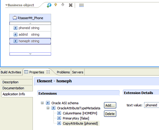Click the layout lines icon in toolbar
The image size is (159, 130).
click(x=81, y=5)
